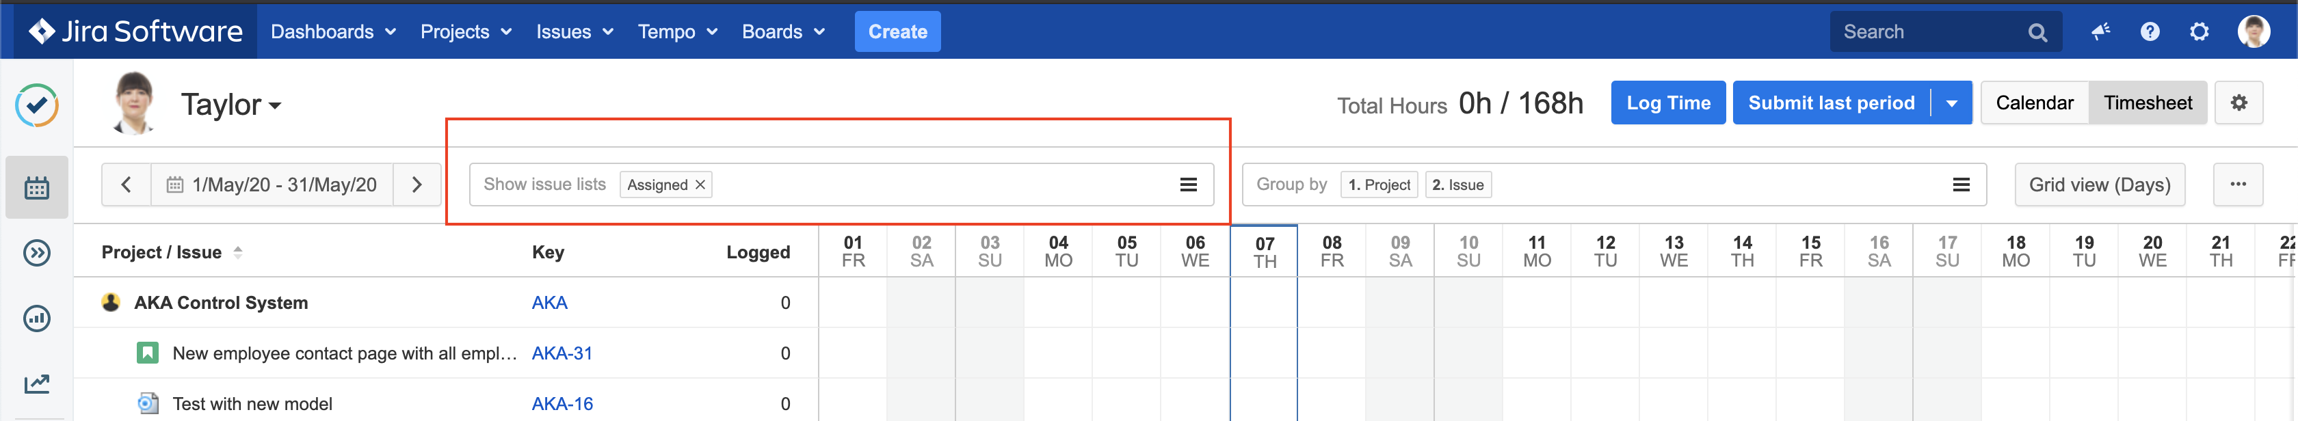Open the calendar timesheet sidebar icon
Viewport: 2298px width, 421px height.
pyautogui.click(x=36, y=187)
